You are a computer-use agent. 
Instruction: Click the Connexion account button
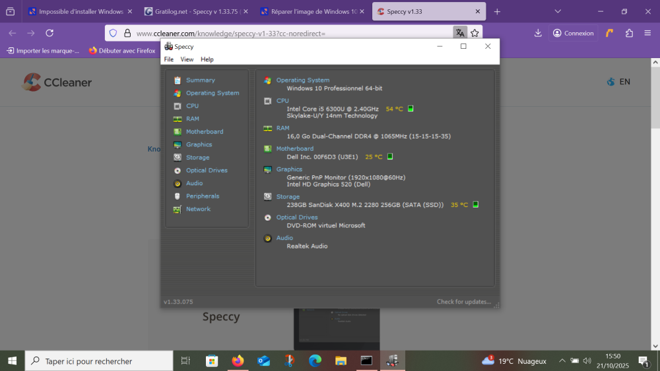coord(573,33)
